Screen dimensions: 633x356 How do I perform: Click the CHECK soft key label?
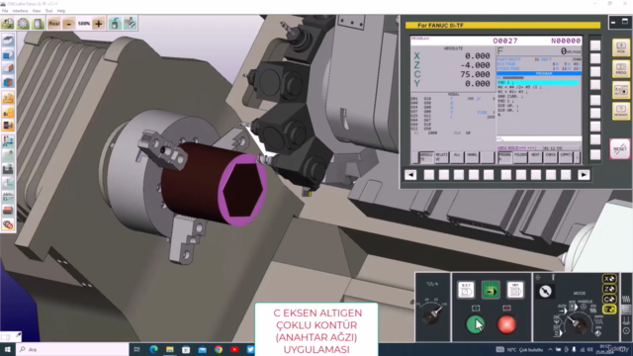550,157
